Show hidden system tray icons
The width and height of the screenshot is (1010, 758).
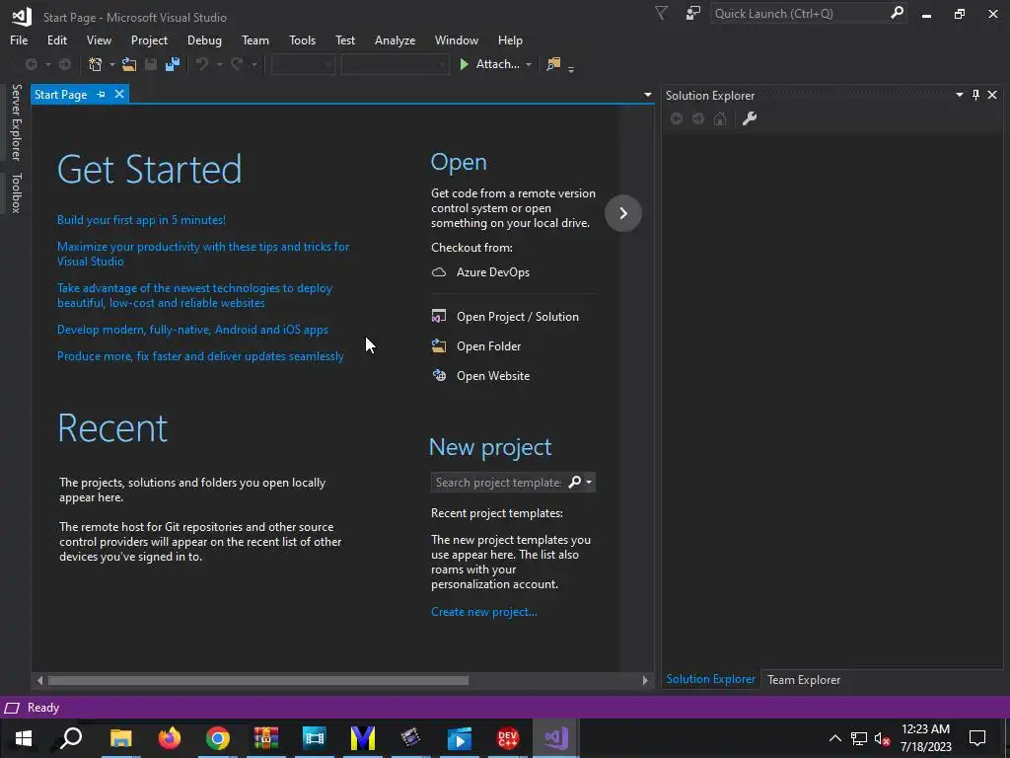coord(834,738)
